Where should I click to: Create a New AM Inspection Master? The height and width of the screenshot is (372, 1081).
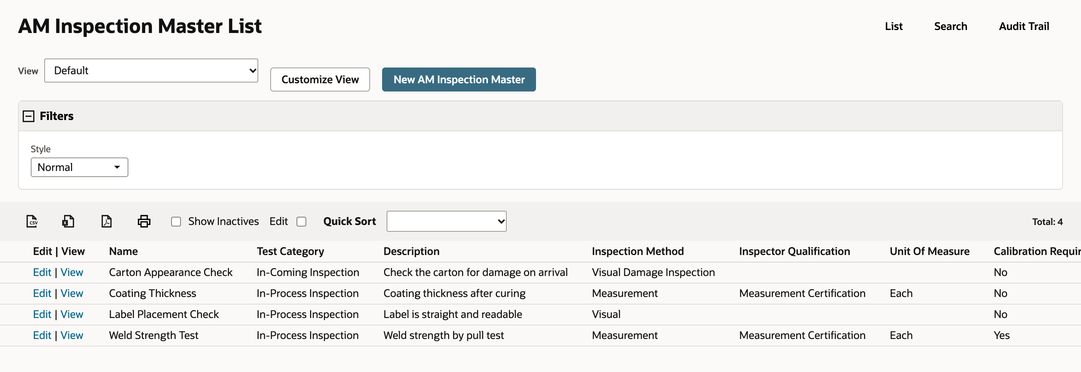459,79
